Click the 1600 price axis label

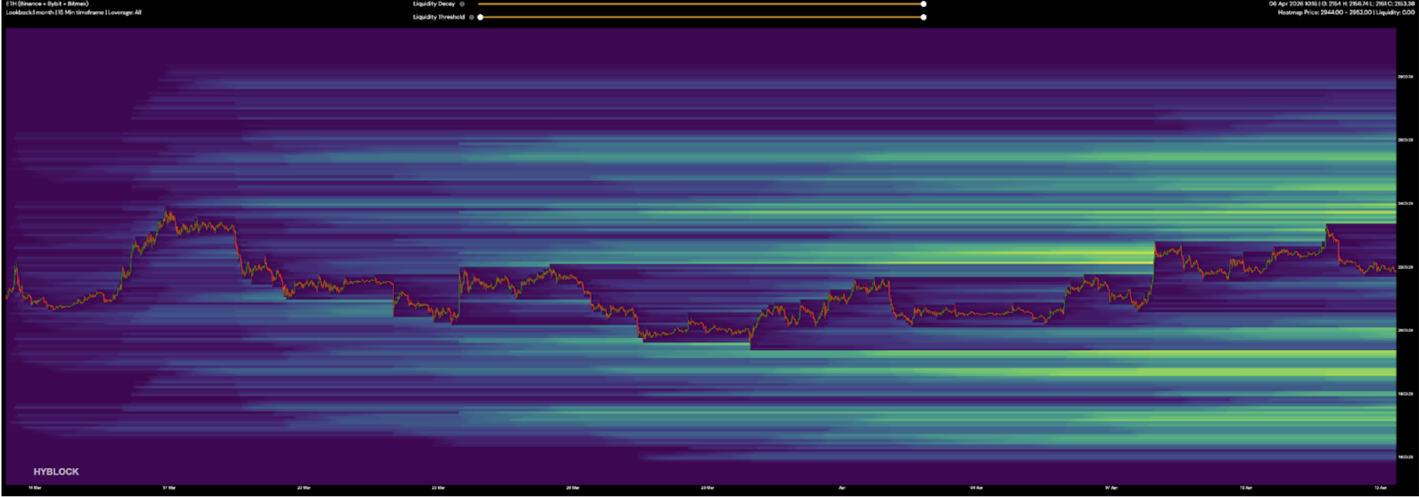(1406, 457)
